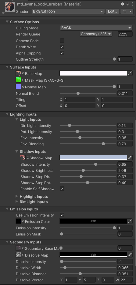This screenshot has width=136, height=285.
Task: Open the preset selector sliders icon
Action: (127, 4)
